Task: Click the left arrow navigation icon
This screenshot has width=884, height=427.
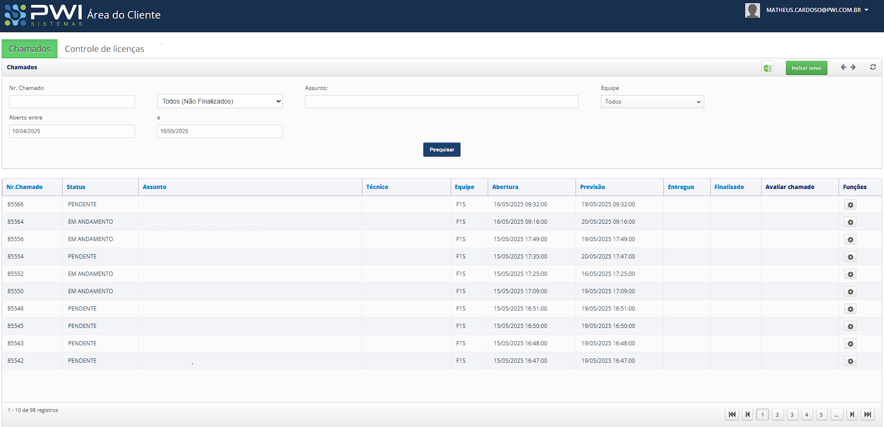Action: click(x=843, y=67)
